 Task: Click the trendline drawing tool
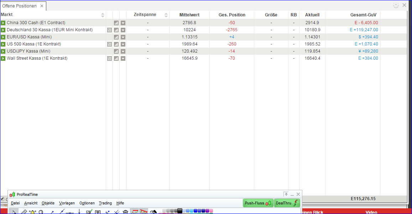(x=61, y=211)
